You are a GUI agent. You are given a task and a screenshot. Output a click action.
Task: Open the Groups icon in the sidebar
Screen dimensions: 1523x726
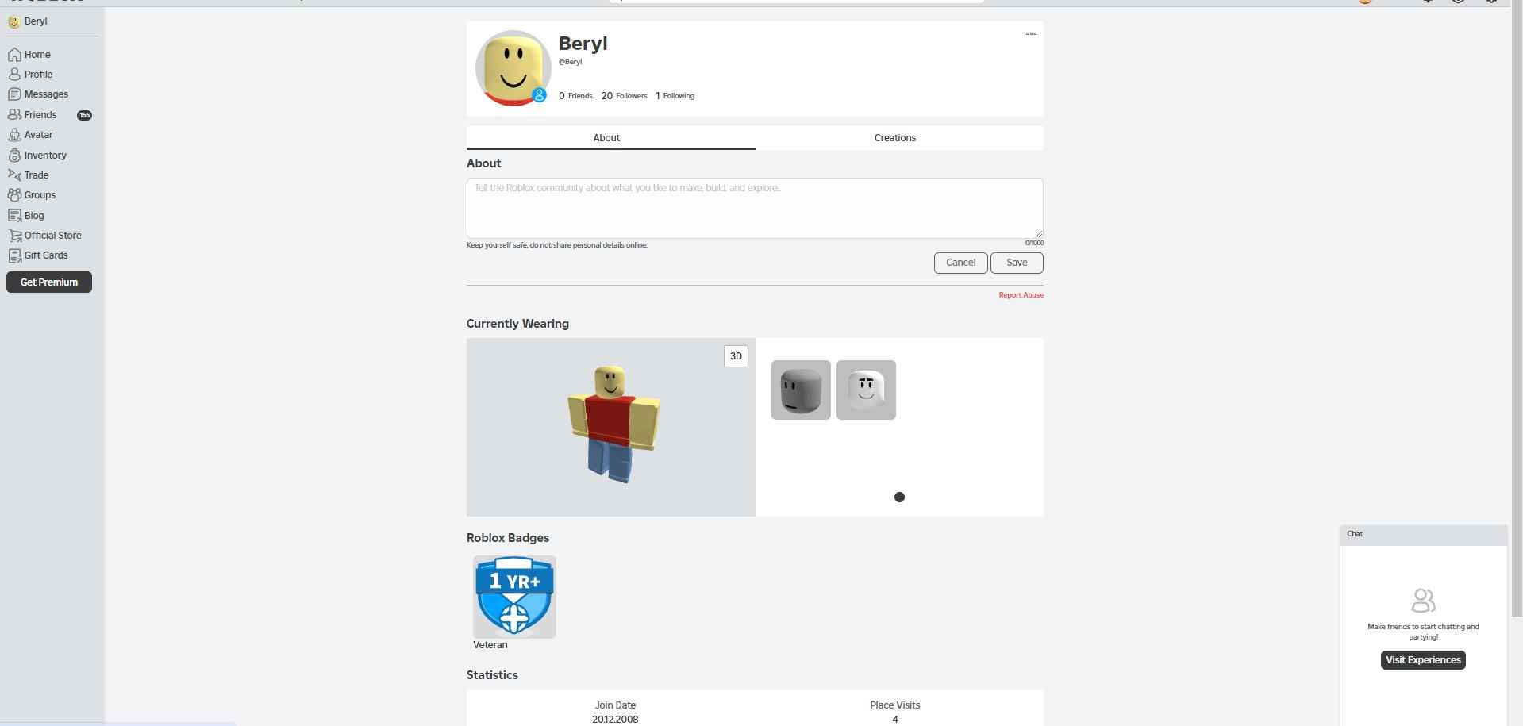[x=14, y=194]
